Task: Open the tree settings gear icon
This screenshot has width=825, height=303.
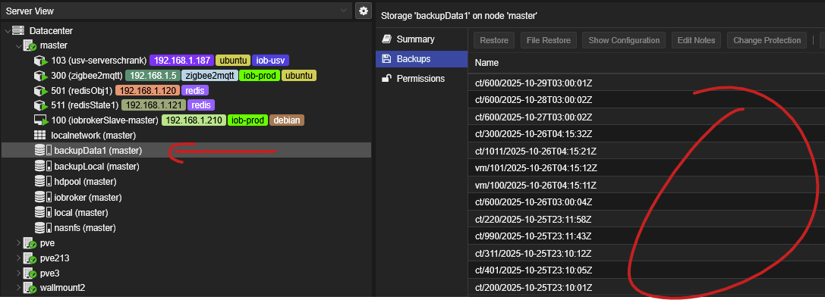Action: pyautogui.click(x=363, y=11)
